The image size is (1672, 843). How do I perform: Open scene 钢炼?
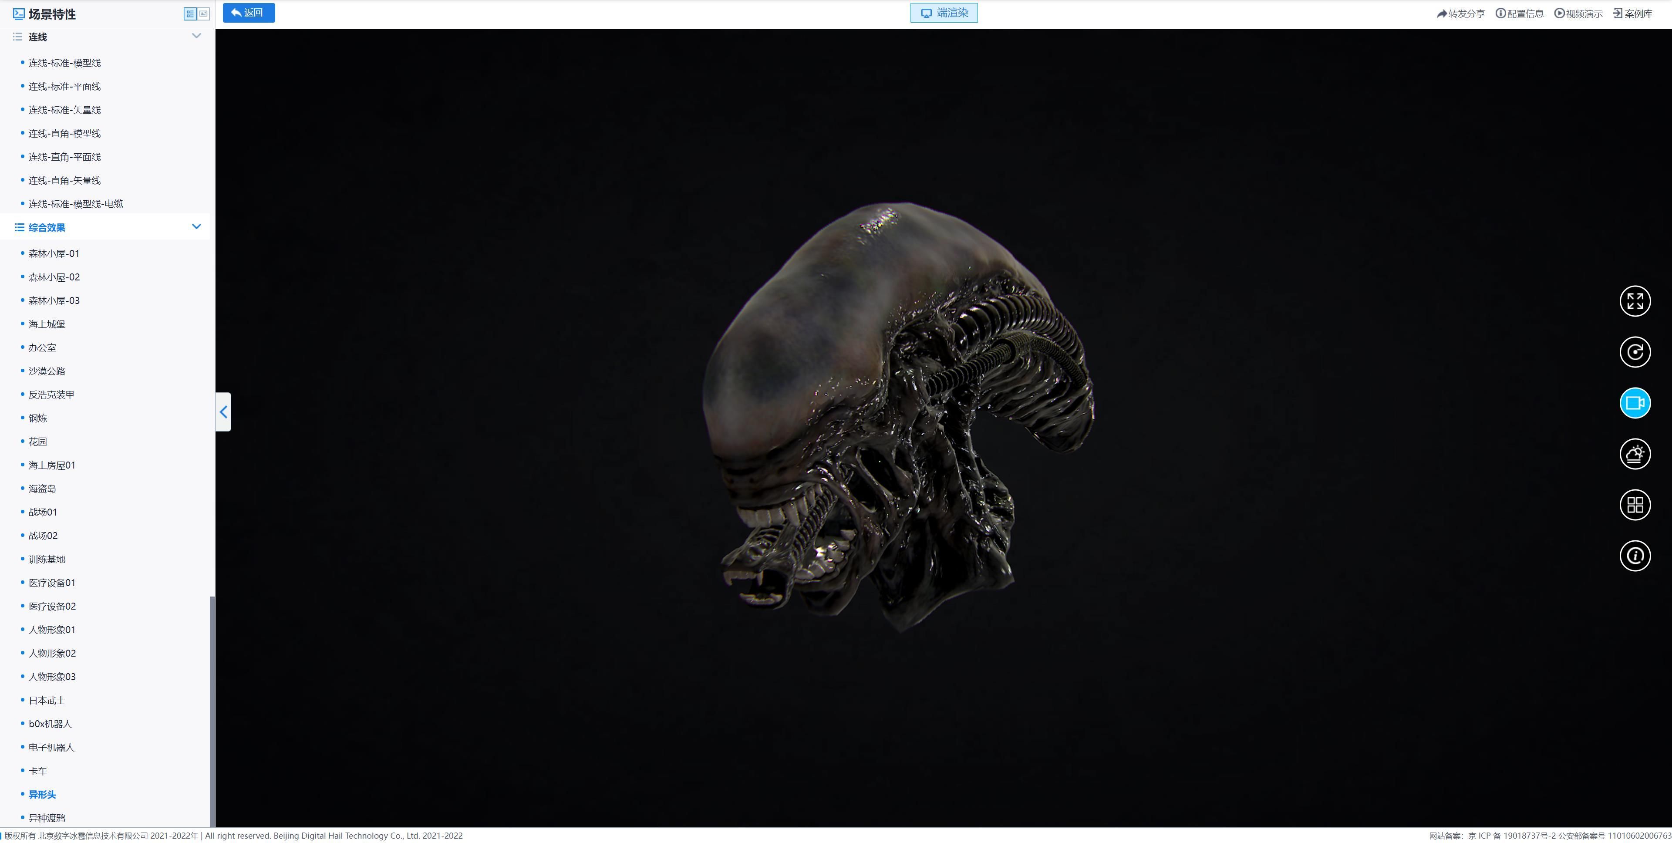37,418
